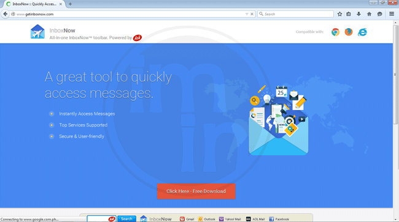Viewport: 399px width, 222px height.
Task: Click the InboxNow toolbar preview logo
Action: [156, 219]
